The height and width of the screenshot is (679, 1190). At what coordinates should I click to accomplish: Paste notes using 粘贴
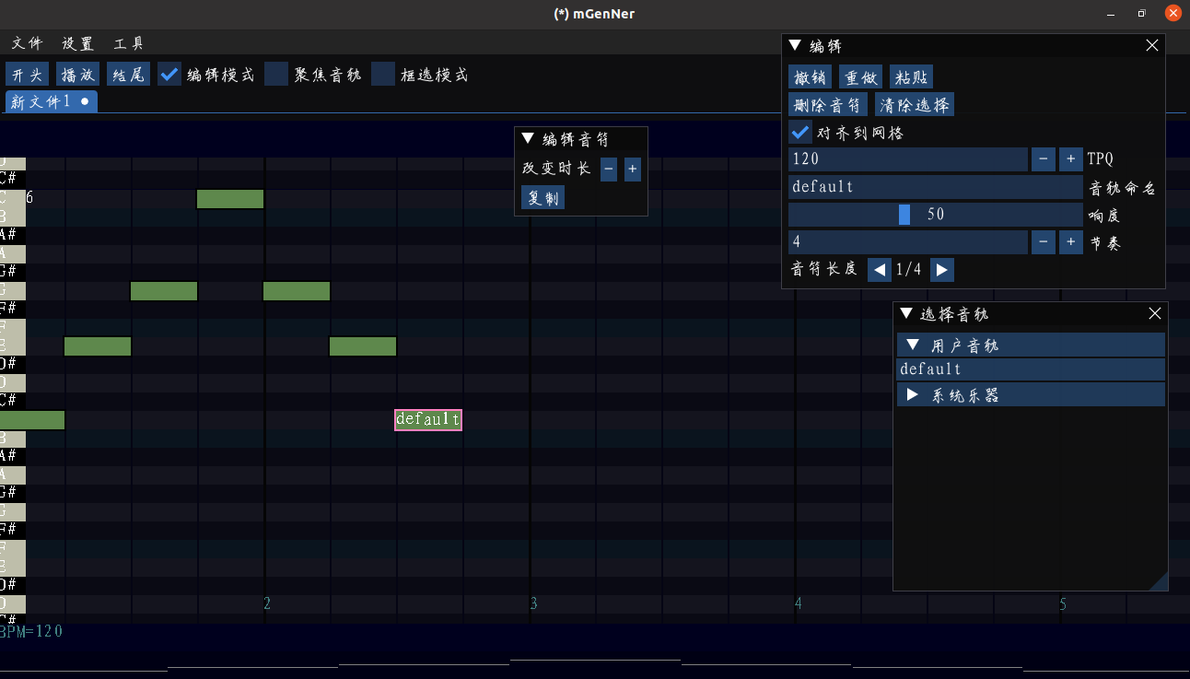(x=910, y=76)
